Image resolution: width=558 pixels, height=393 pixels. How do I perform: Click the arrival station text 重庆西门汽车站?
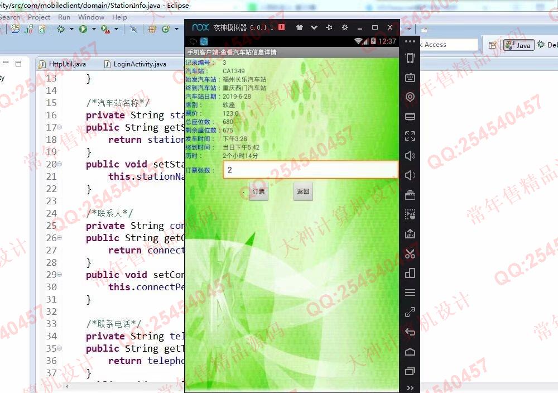pos(244,88)
